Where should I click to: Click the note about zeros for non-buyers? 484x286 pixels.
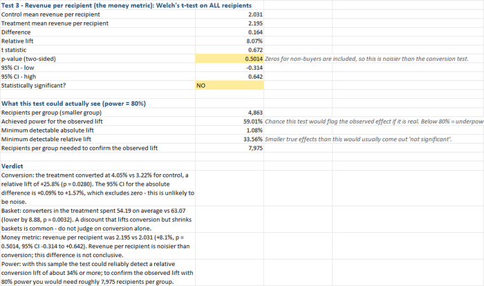point(366,59)
